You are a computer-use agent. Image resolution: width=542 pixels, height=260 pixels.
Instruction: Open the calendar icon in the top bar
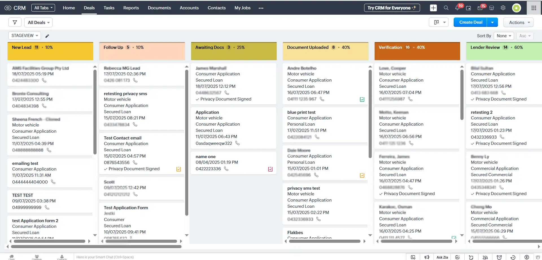469,8
